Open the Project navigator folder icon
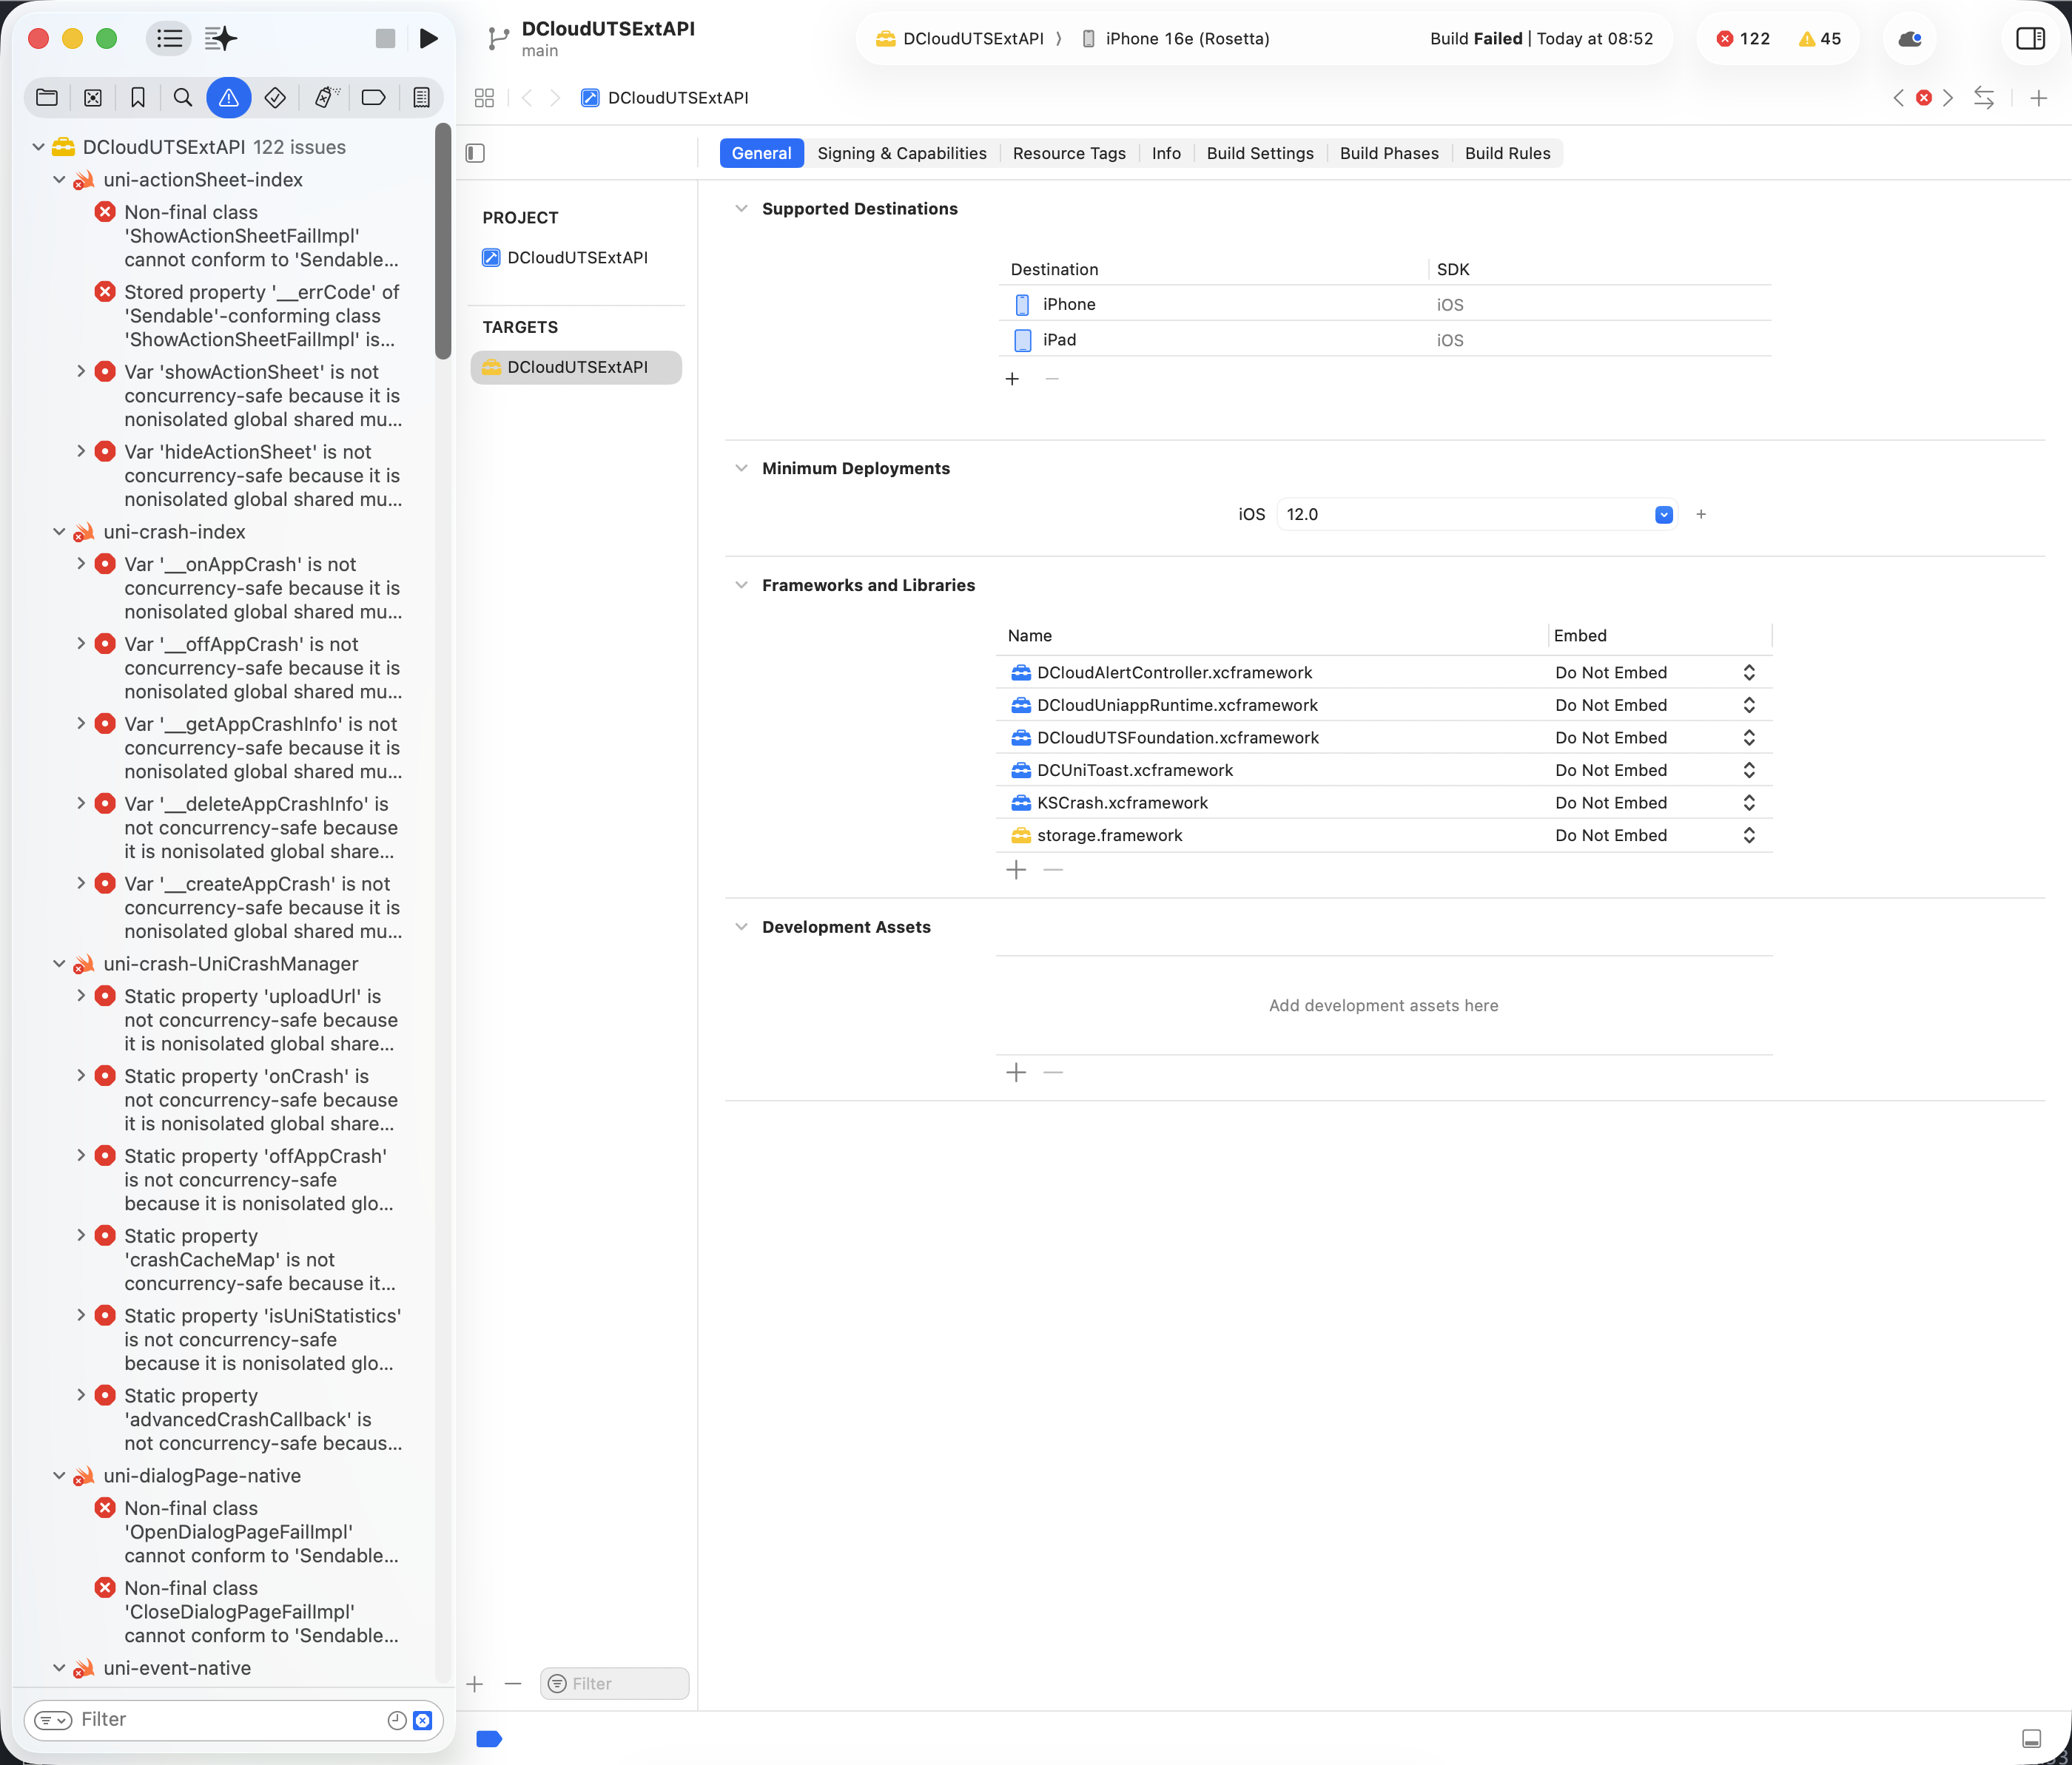 tap(47, 97)
